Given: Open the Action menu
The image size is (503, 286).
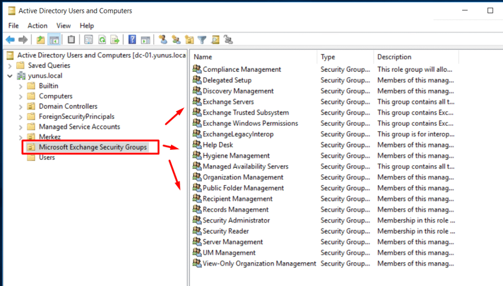Looking at the screenshot, I should [37, 26].
